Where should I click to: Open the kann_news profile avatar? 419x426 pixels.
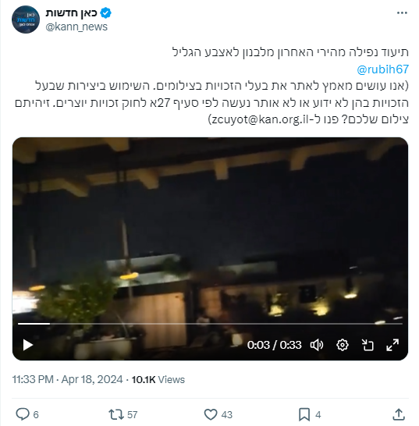(26, 20)
